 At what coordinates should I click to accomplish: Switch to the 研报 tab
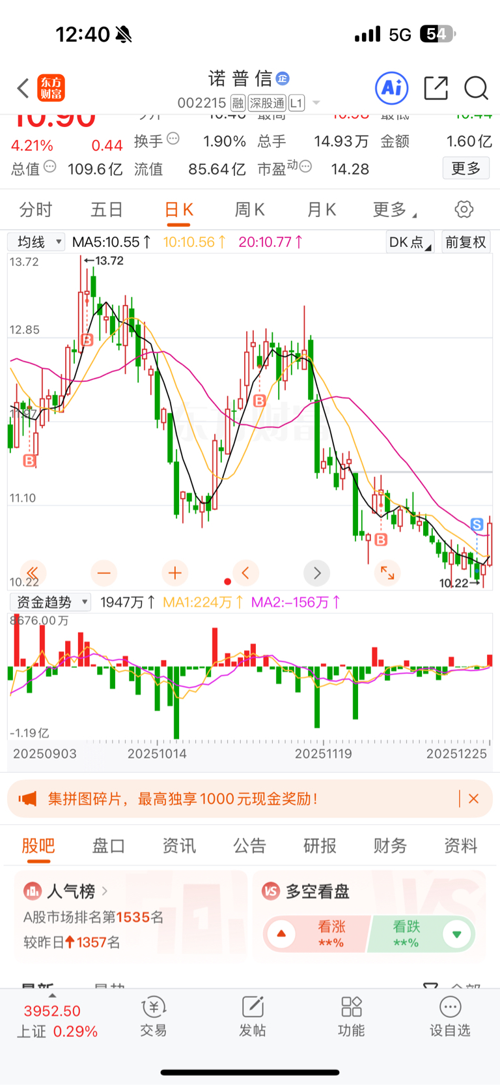coord(320,846)
